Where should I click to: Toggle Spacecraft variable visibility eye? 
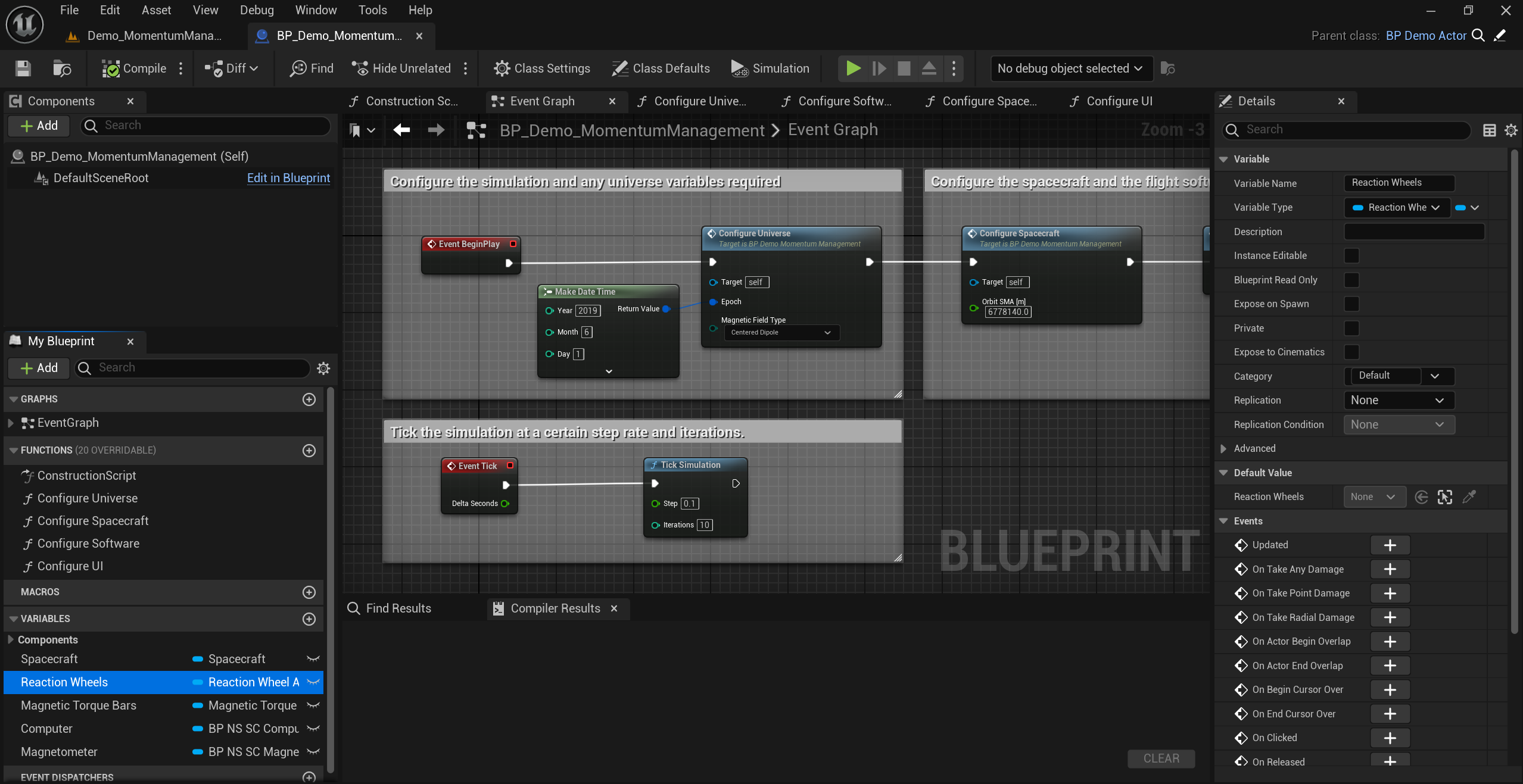[x=313, y=659]
